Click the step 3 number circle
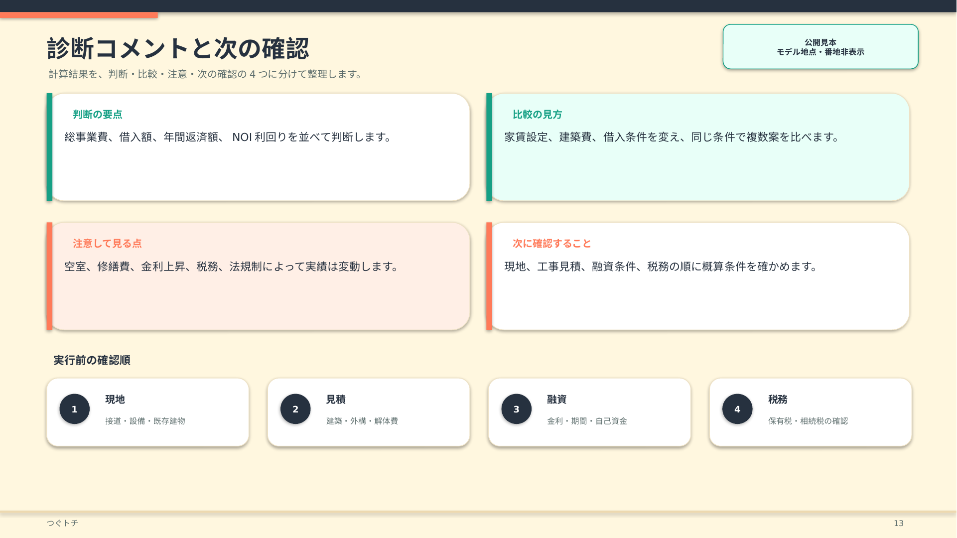The image size is (957, 538). (x=517, y=409)
